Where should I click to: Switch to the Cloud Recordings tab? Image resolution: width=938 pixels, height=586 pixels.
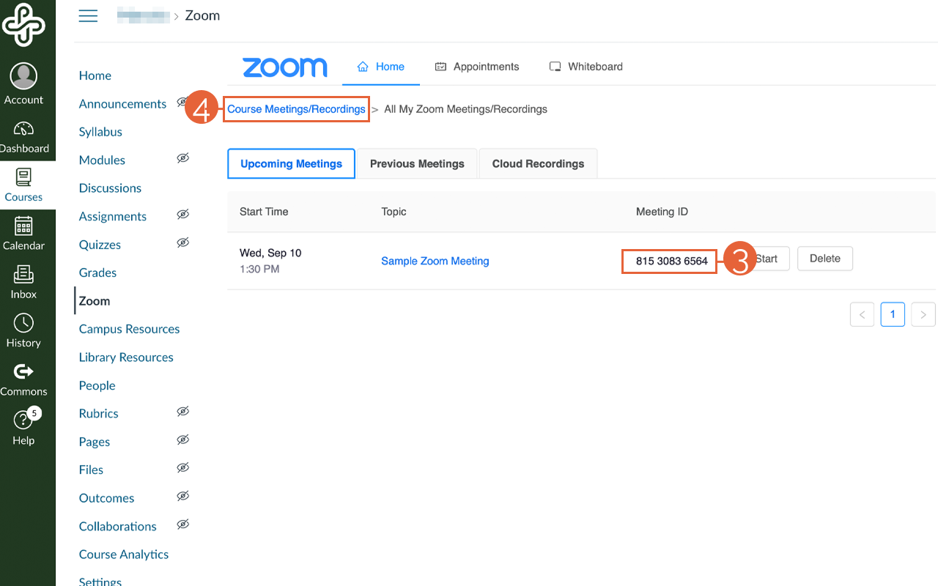point(538,164)
